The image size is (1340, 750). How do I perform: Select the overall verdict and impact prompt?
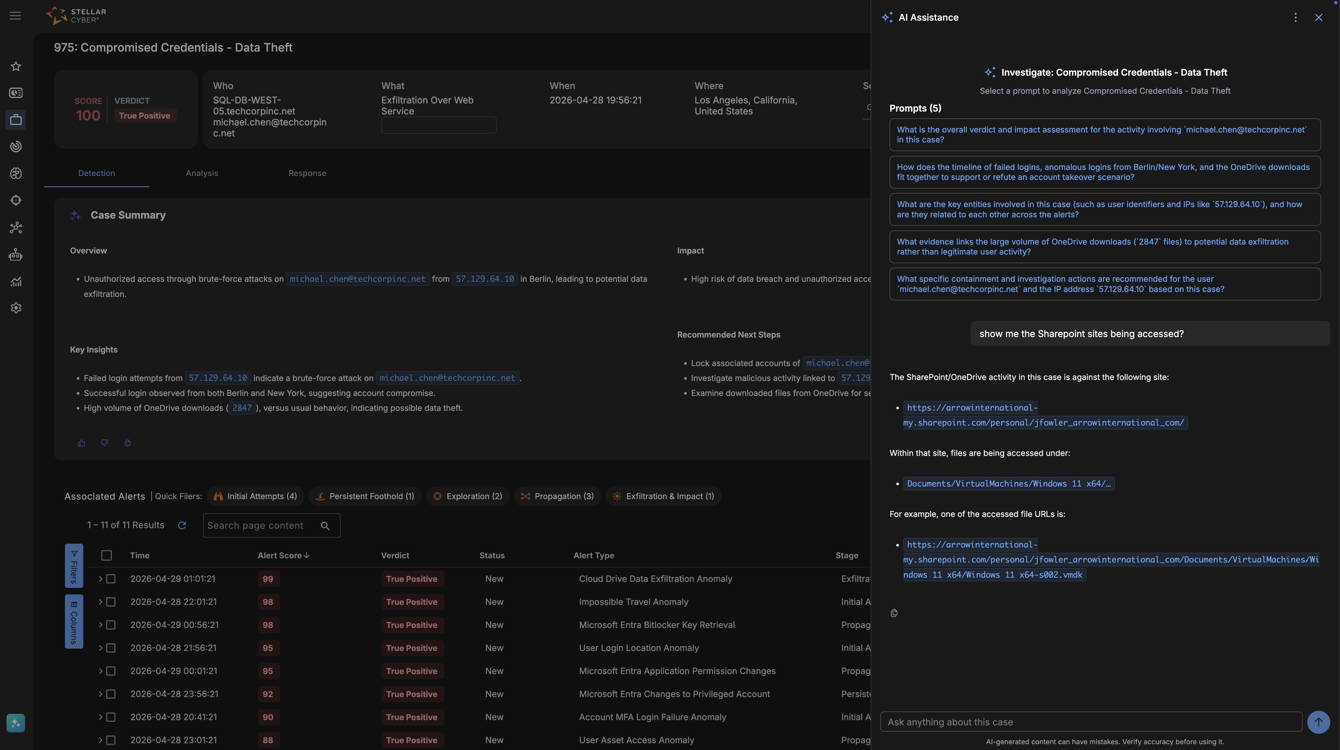point(1105,135)
